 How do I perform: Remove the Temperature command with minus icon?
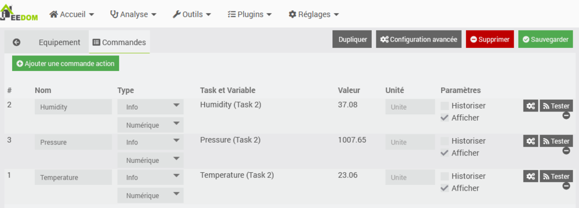click(x=566, y=186)
